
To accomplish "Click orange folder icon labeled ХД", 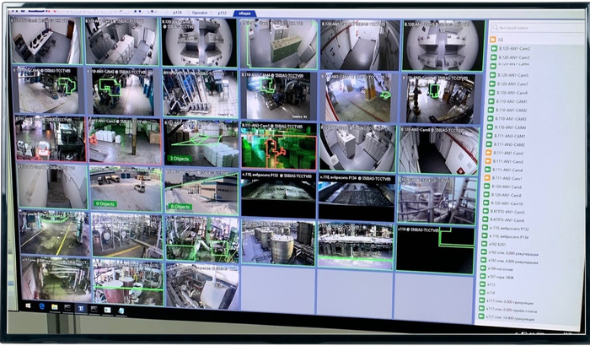I will tap(492, 39).
